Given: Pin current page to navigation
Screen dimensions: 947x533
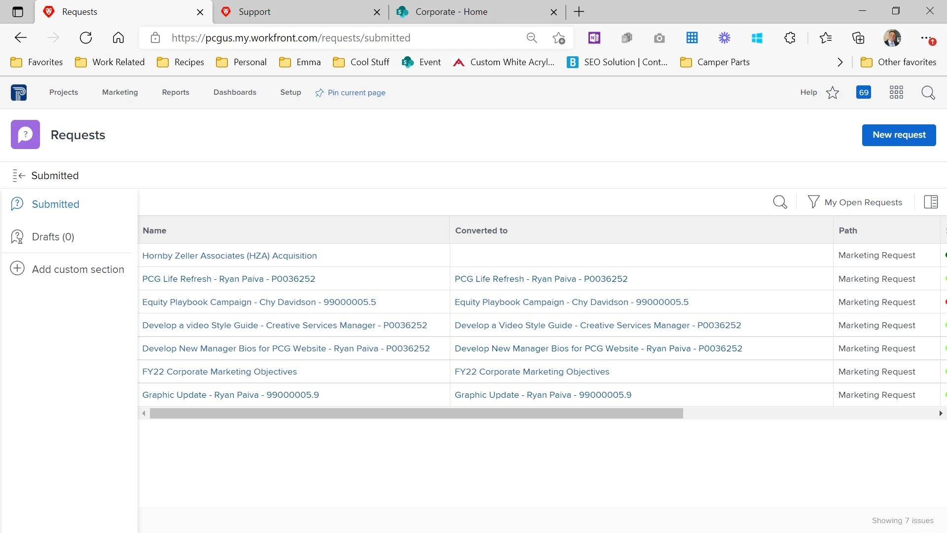Looking at the screenshot, I should click(x=350, y=93).
